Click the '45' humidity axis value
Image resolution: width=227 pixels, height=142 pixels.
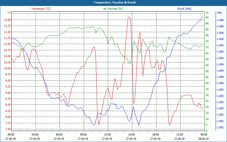(207, 77)
